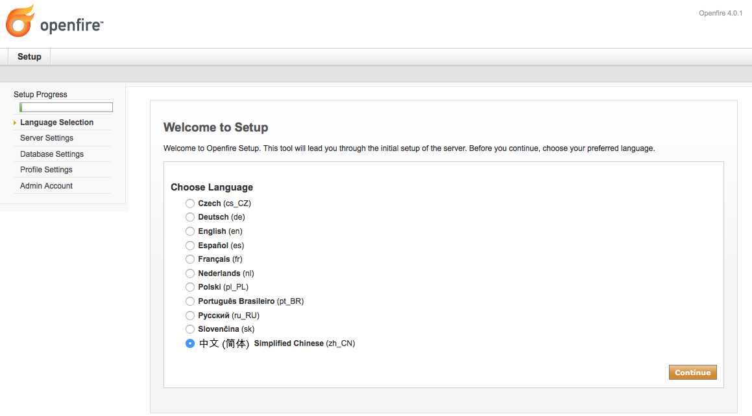Click the orange arrow beside Language Selection
Screen dimensions: 752x416
point(15,122)
